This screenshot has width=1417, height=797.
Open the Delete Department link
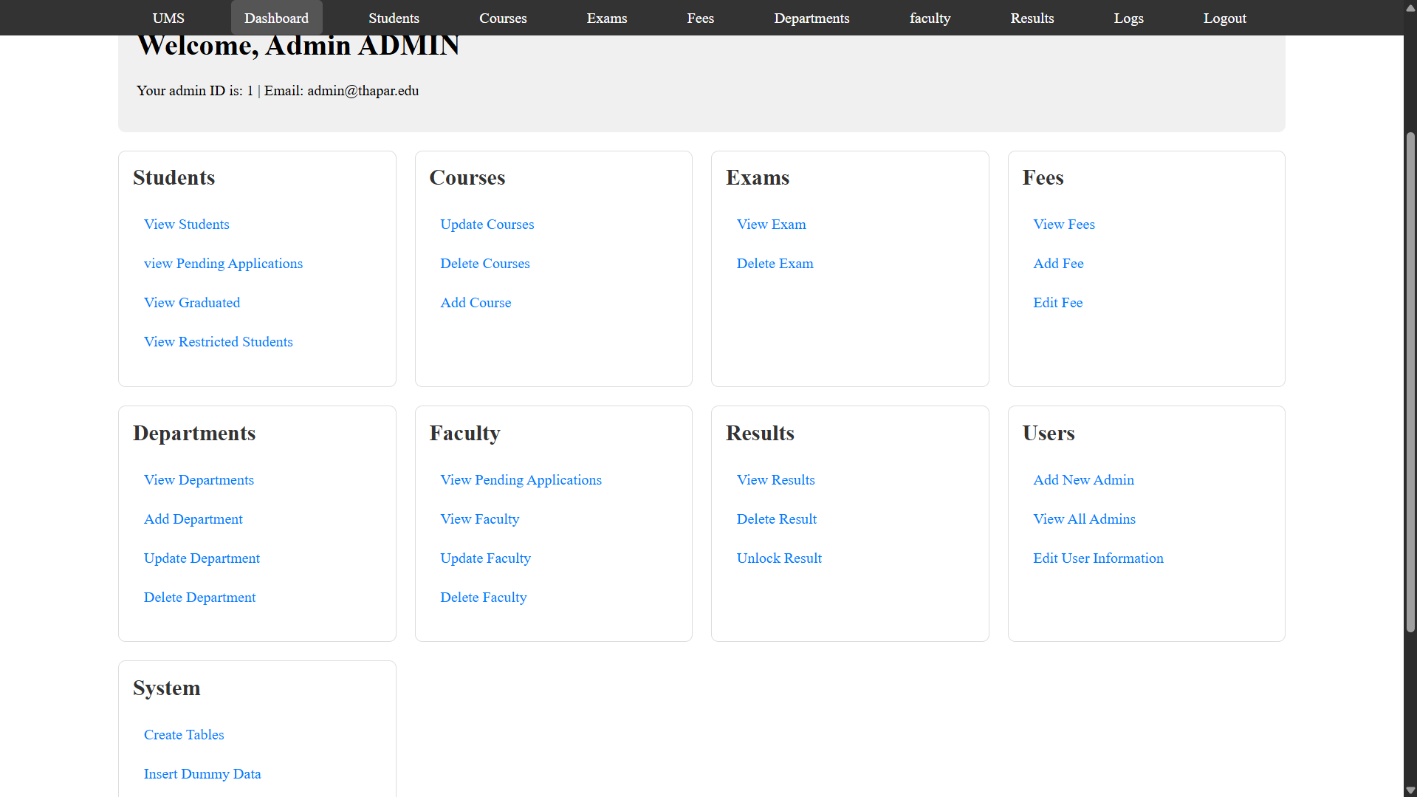tap(199, 597)
